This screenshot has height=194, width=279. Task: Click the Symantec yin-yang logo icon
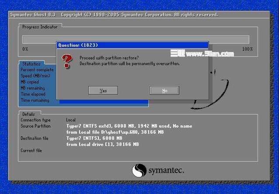coord(139,170)
